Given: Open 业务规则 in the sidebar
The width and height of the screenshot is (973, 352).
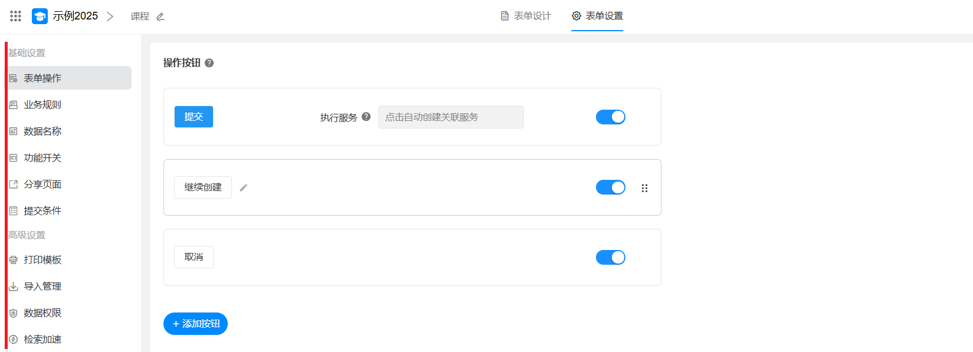Looking at the screenshot, I should pos(42,104).
